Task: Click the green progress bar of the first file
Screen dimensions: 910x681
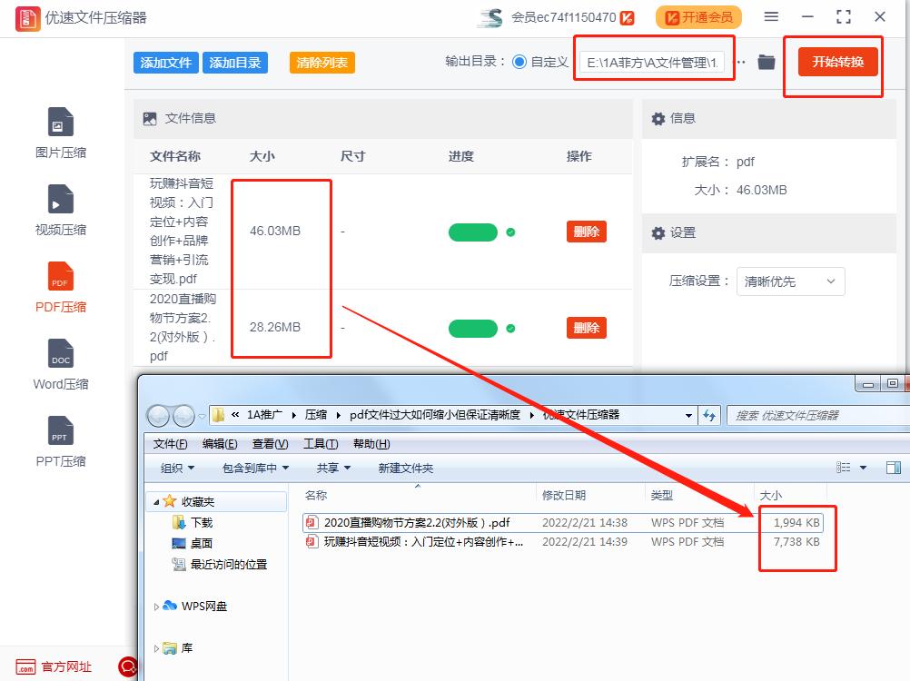Action: [x=471, y=232]
